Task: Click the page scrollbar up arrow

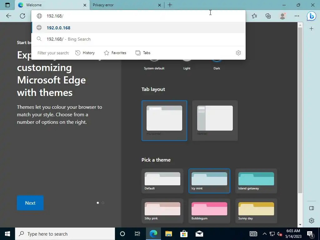Action: [x=300, y=25]
